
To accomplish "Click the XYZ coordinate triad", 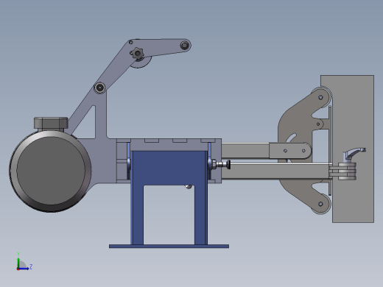I will pos(24,261).
